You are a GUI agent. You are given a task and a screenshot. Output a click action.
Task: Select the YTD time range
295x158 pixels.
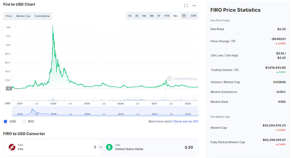coord(167,16)
